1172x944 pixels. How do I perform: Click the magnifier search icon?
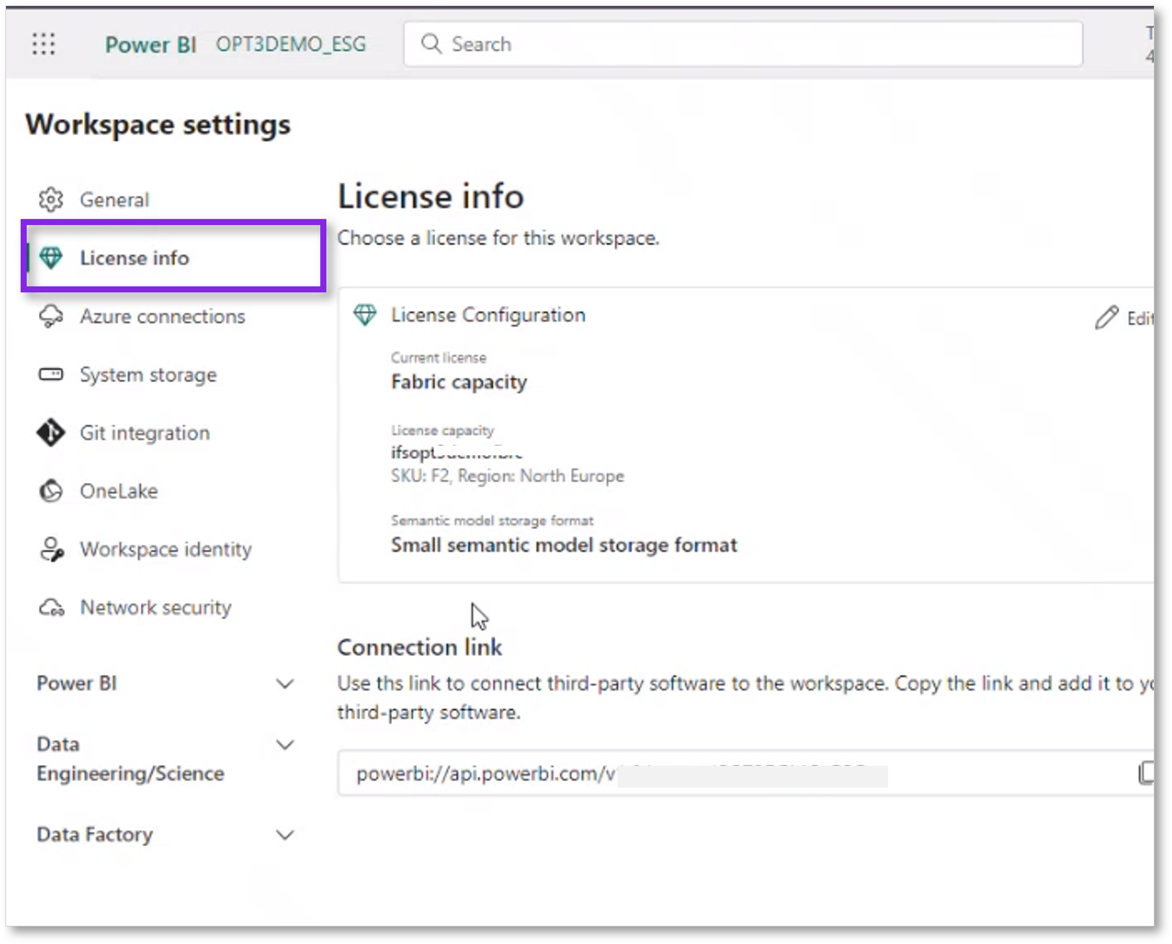431,44
